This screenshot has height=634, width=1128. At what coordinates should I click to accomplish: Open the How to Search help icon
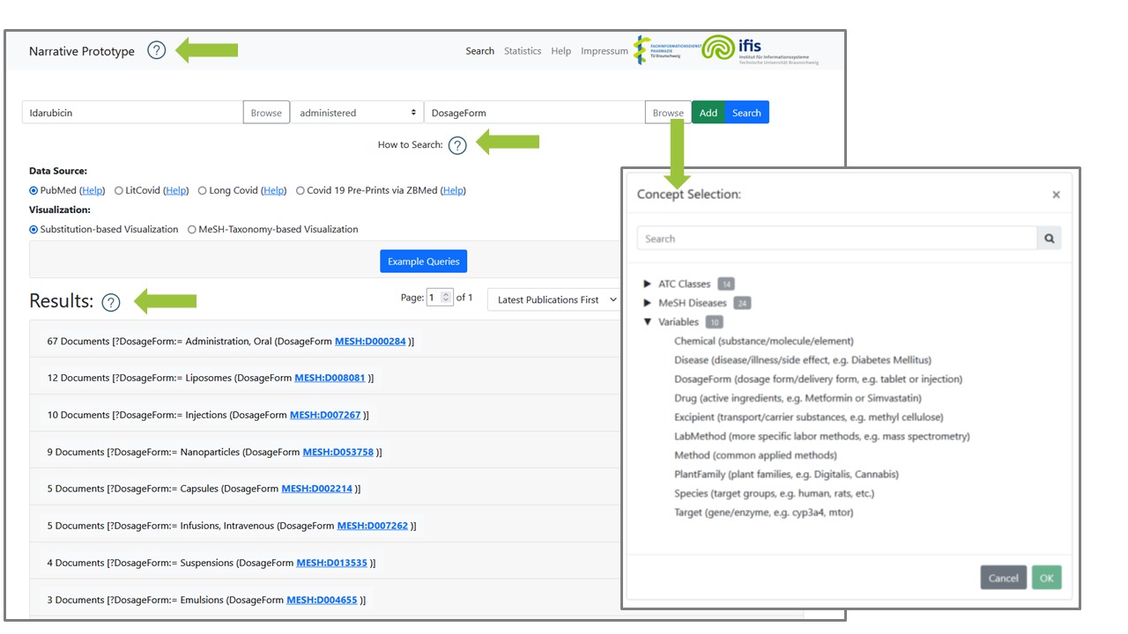coord(456,145)
